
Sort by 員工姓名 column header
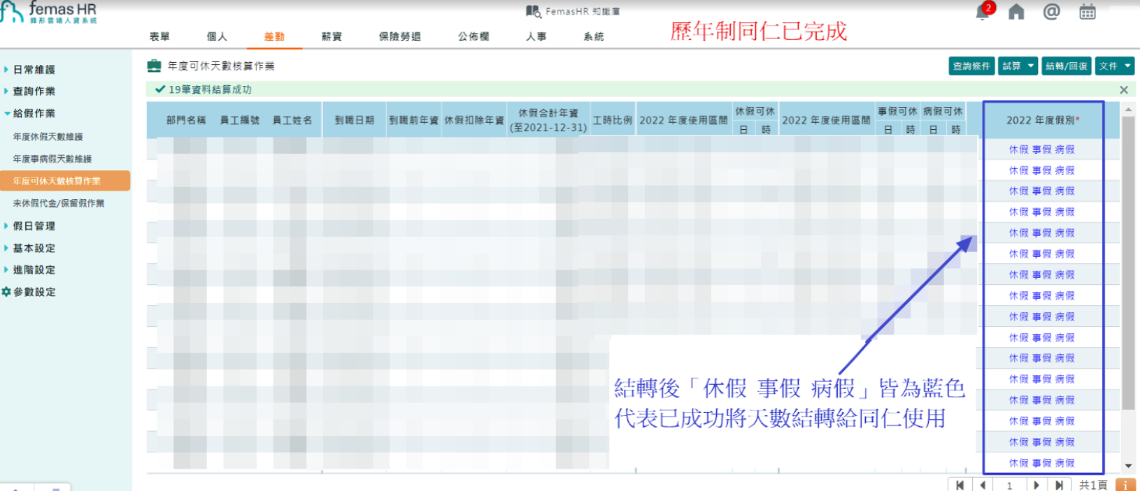292,120
